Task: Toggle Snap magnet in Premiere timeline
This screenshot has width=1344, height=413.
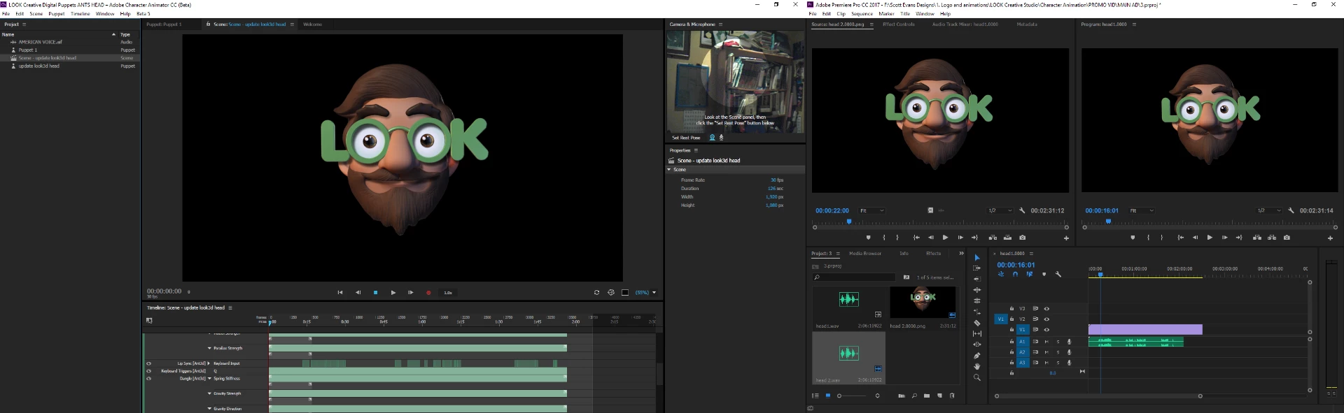Action: click(1015, 275)
